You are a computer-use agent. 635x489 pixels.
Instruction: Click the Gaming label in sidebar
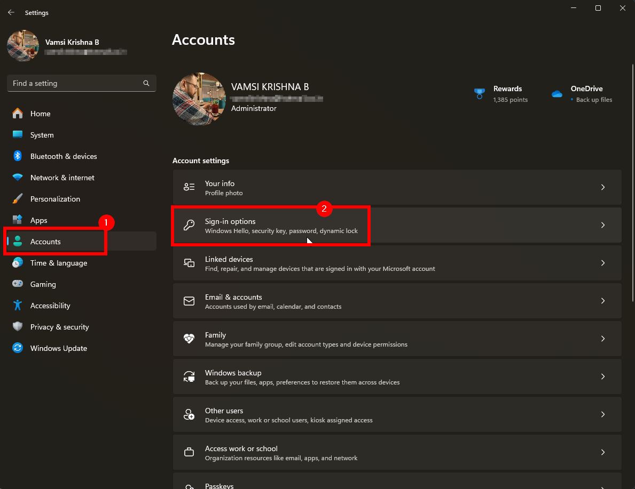43,284
